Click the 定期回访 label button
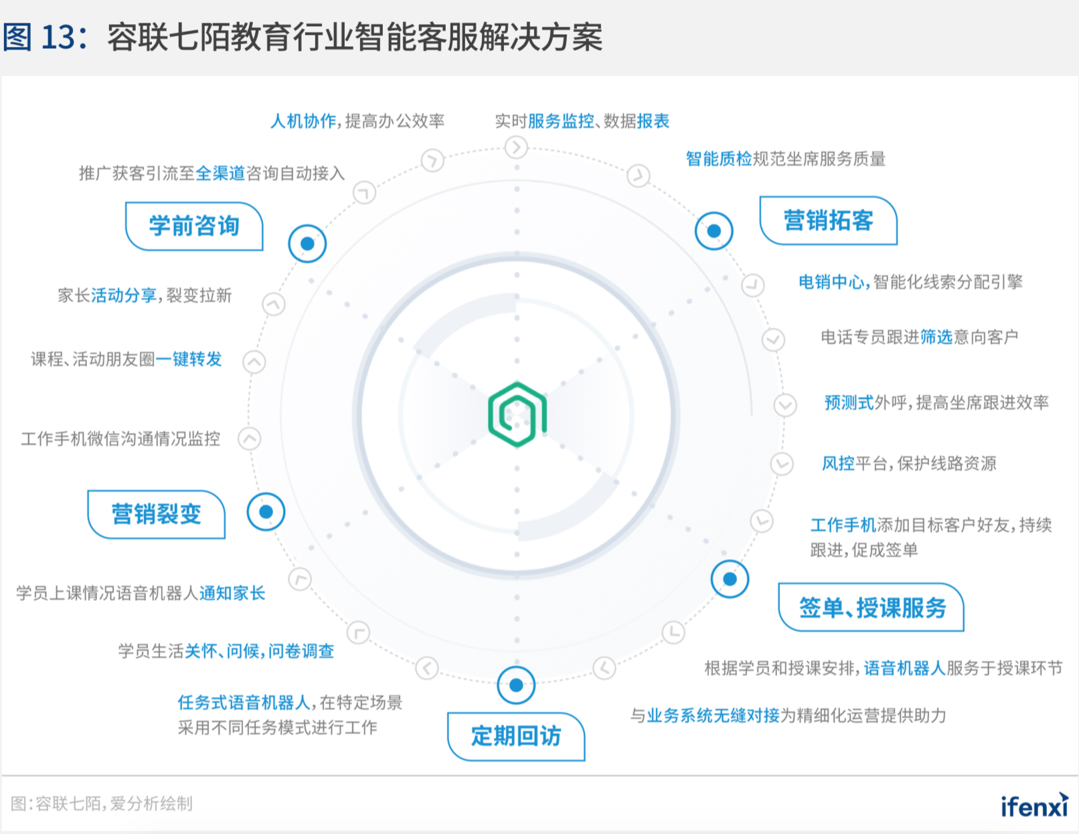1079x834 pixels. click(516, 736)
